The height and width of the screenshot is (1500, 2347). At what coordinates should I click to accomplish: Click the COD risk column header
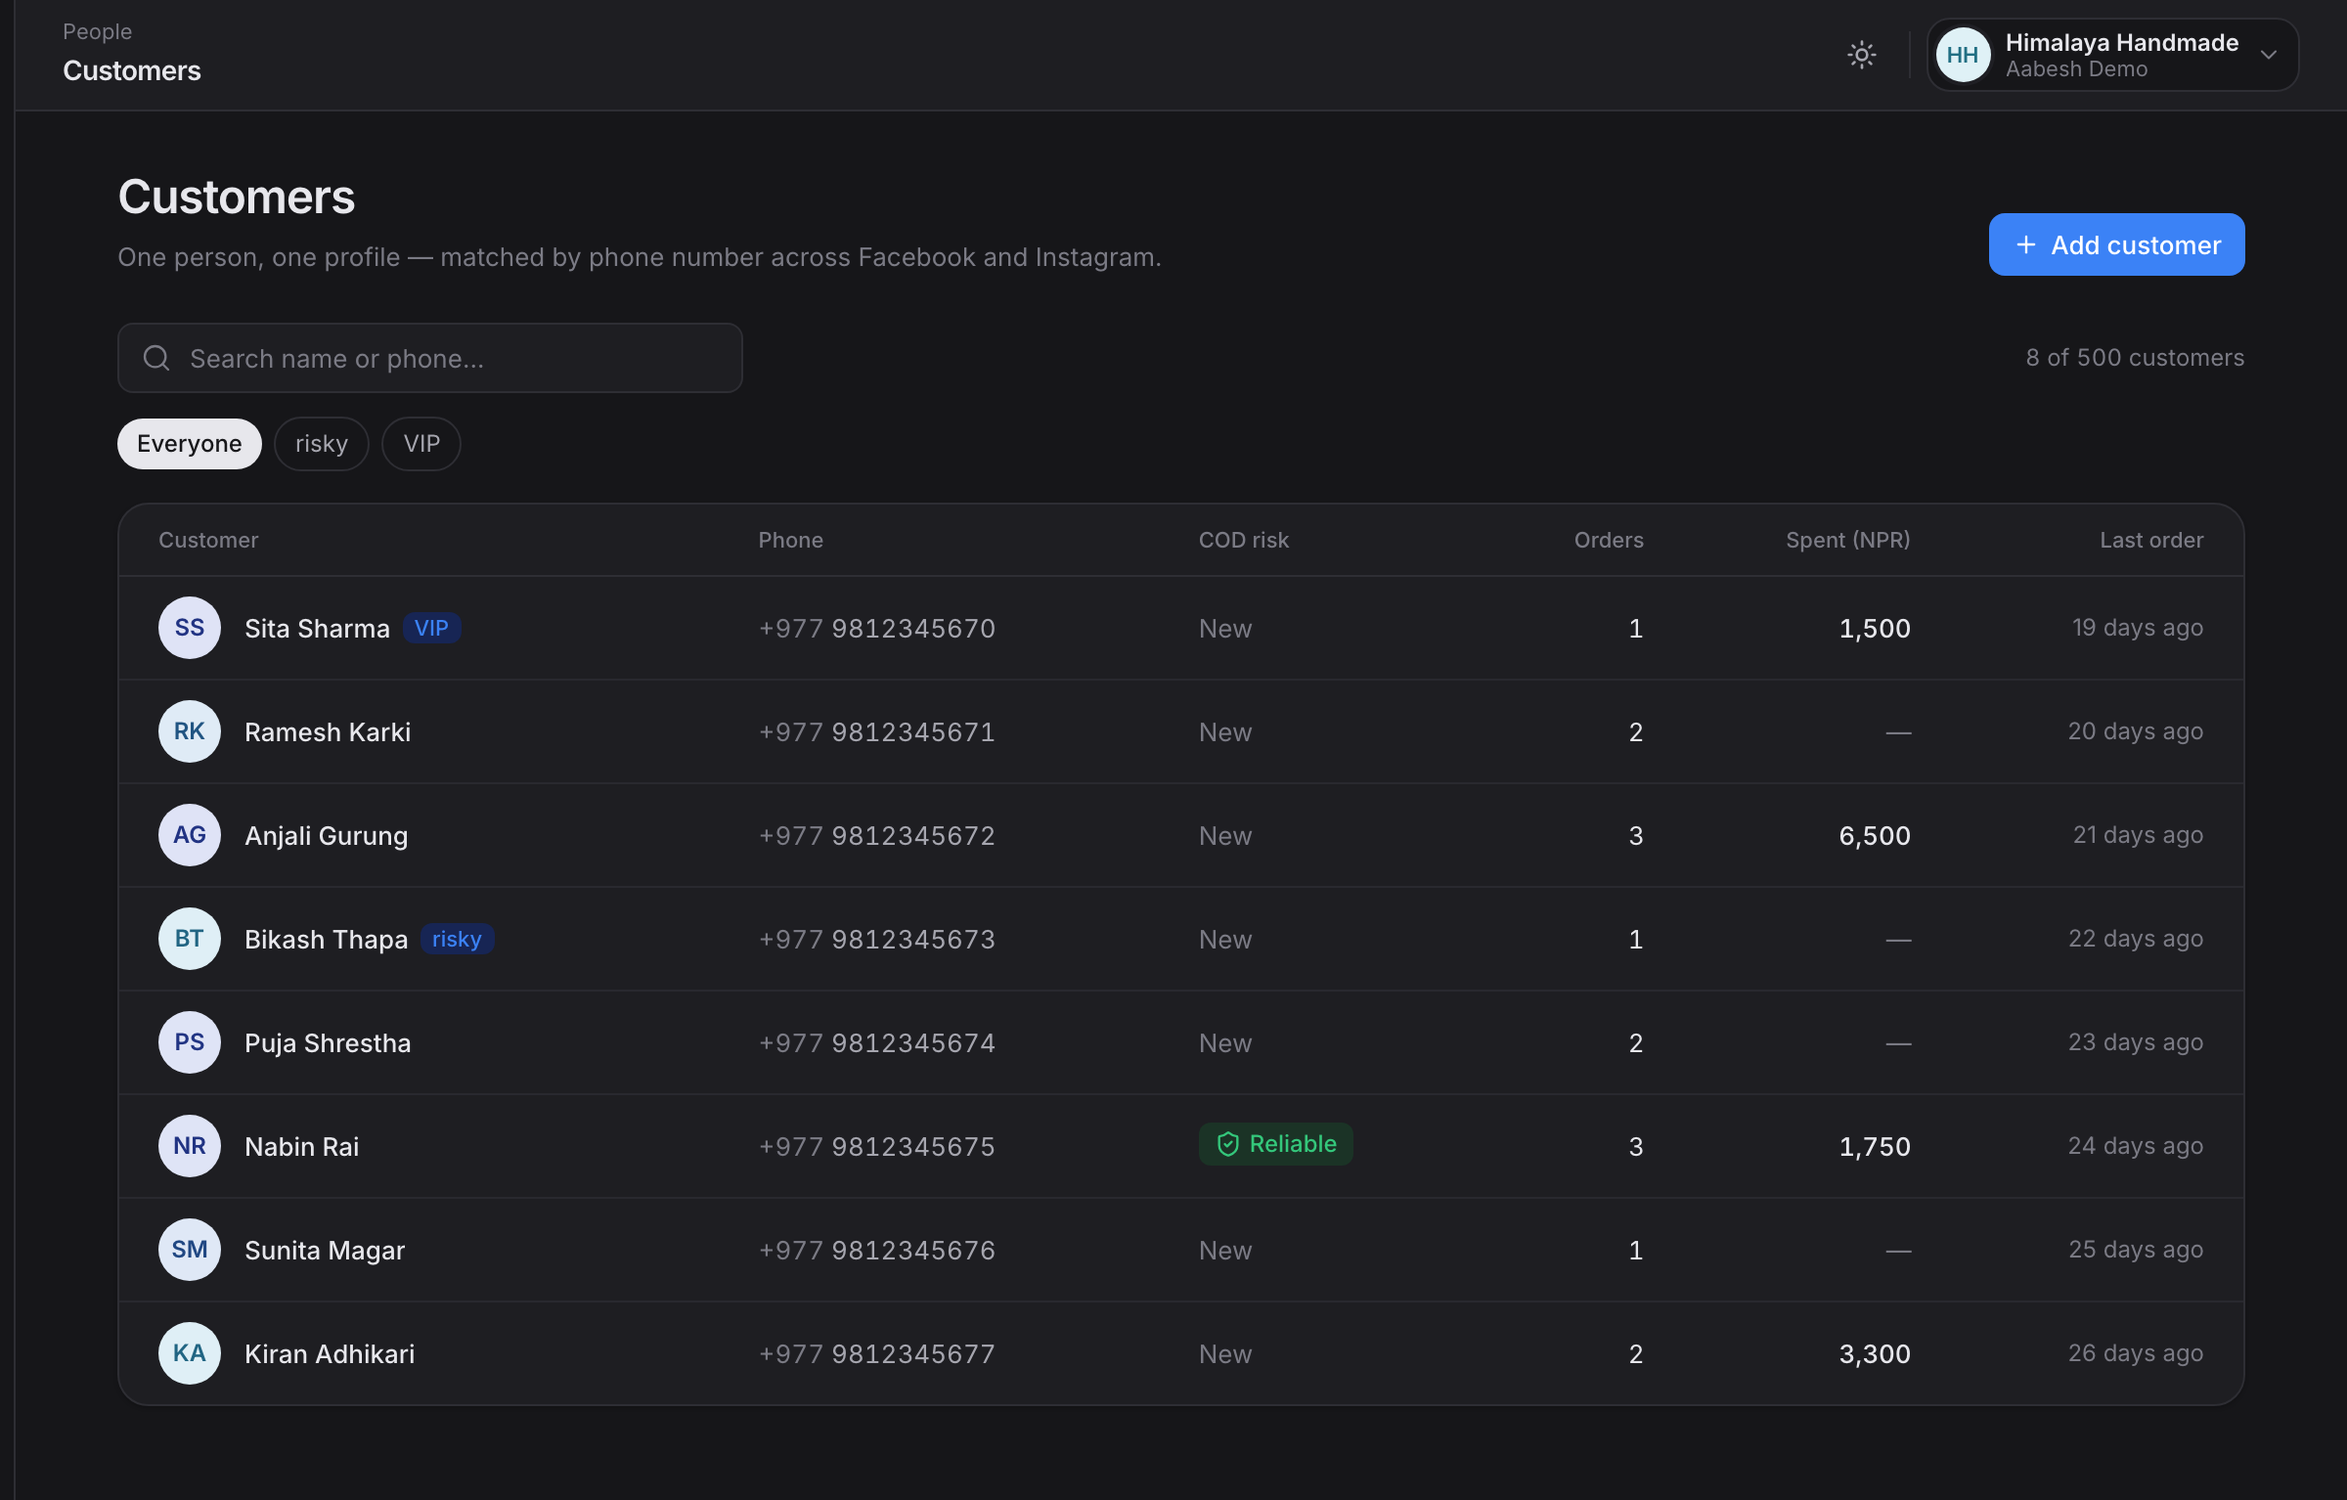click(x=1244, y=540)
